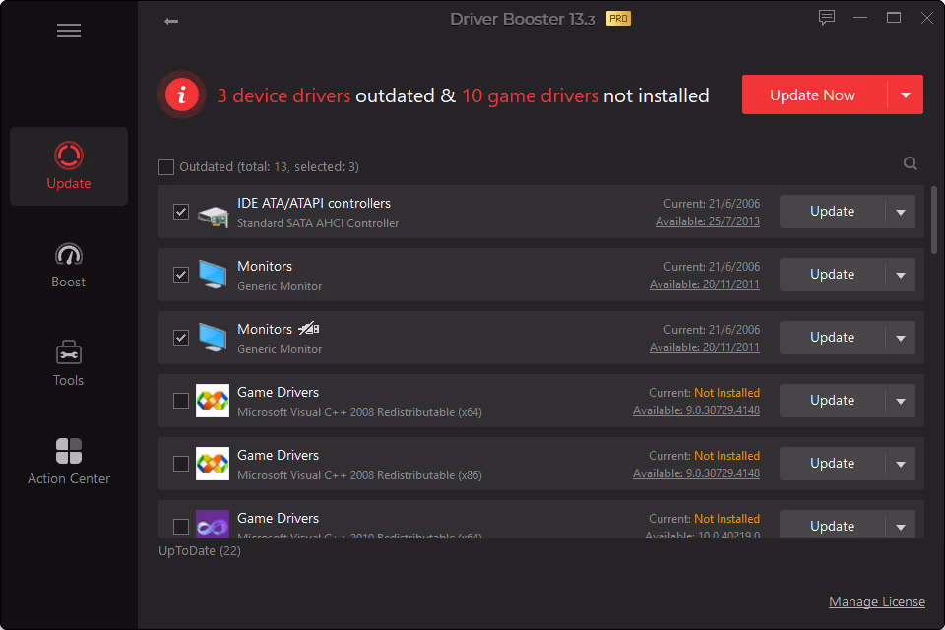Show the UpToDate (22) driver list

point(199,550)
